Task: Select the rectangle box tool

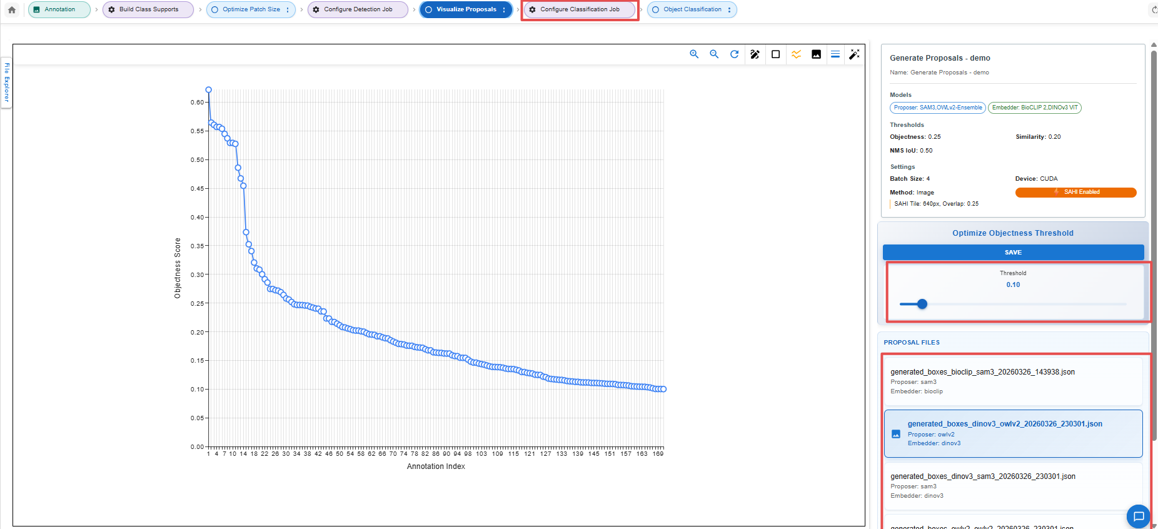Action: pos(776,54)
